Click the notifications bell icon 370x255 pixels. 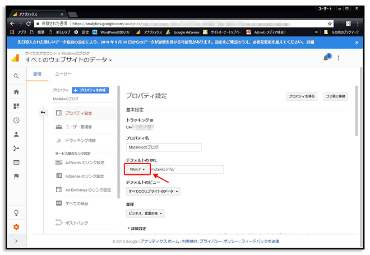[x=327, y=58]
